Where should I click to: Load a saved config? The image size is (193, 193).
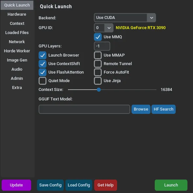click(x=79, y=185)
